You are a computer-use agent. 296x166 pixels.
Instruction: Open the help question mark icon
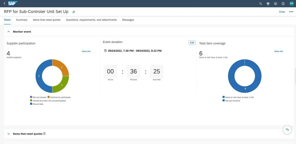[283, 4]
